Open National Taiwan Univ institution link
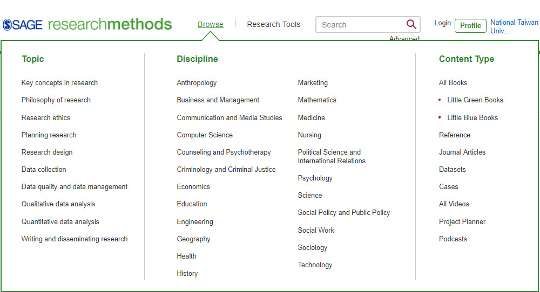The width and height of the screenshot is (540, 292). tap(514, 26)
